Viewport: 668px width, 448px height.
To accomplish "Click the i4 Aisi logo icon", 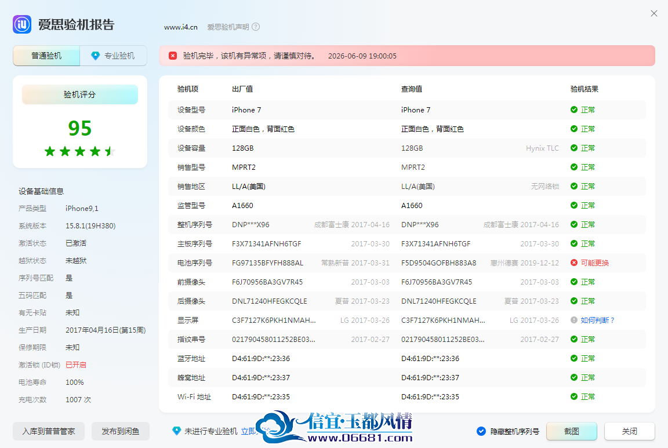I will click(21, 24).
